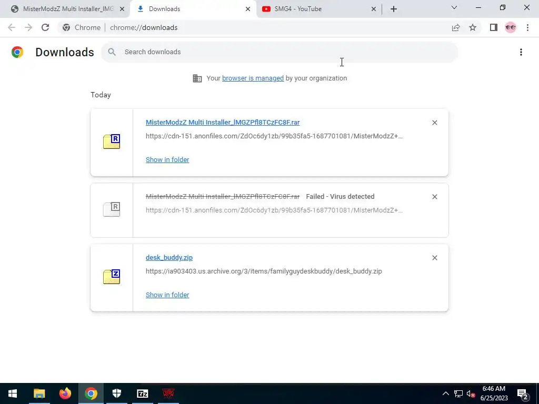Image resolution: width=539 pixels, height=404 pixels.
Task: Click the Failed - Virus detected status text
Action: [x=340, y=197]
